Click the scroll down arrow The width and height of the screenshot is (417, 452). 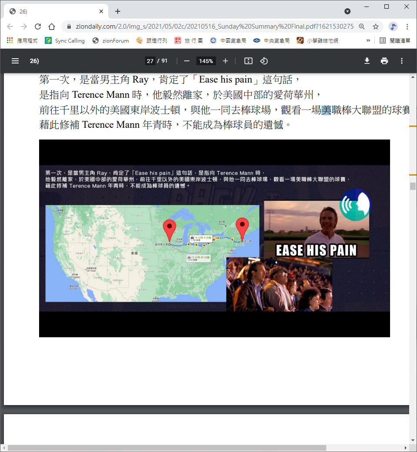413,440
